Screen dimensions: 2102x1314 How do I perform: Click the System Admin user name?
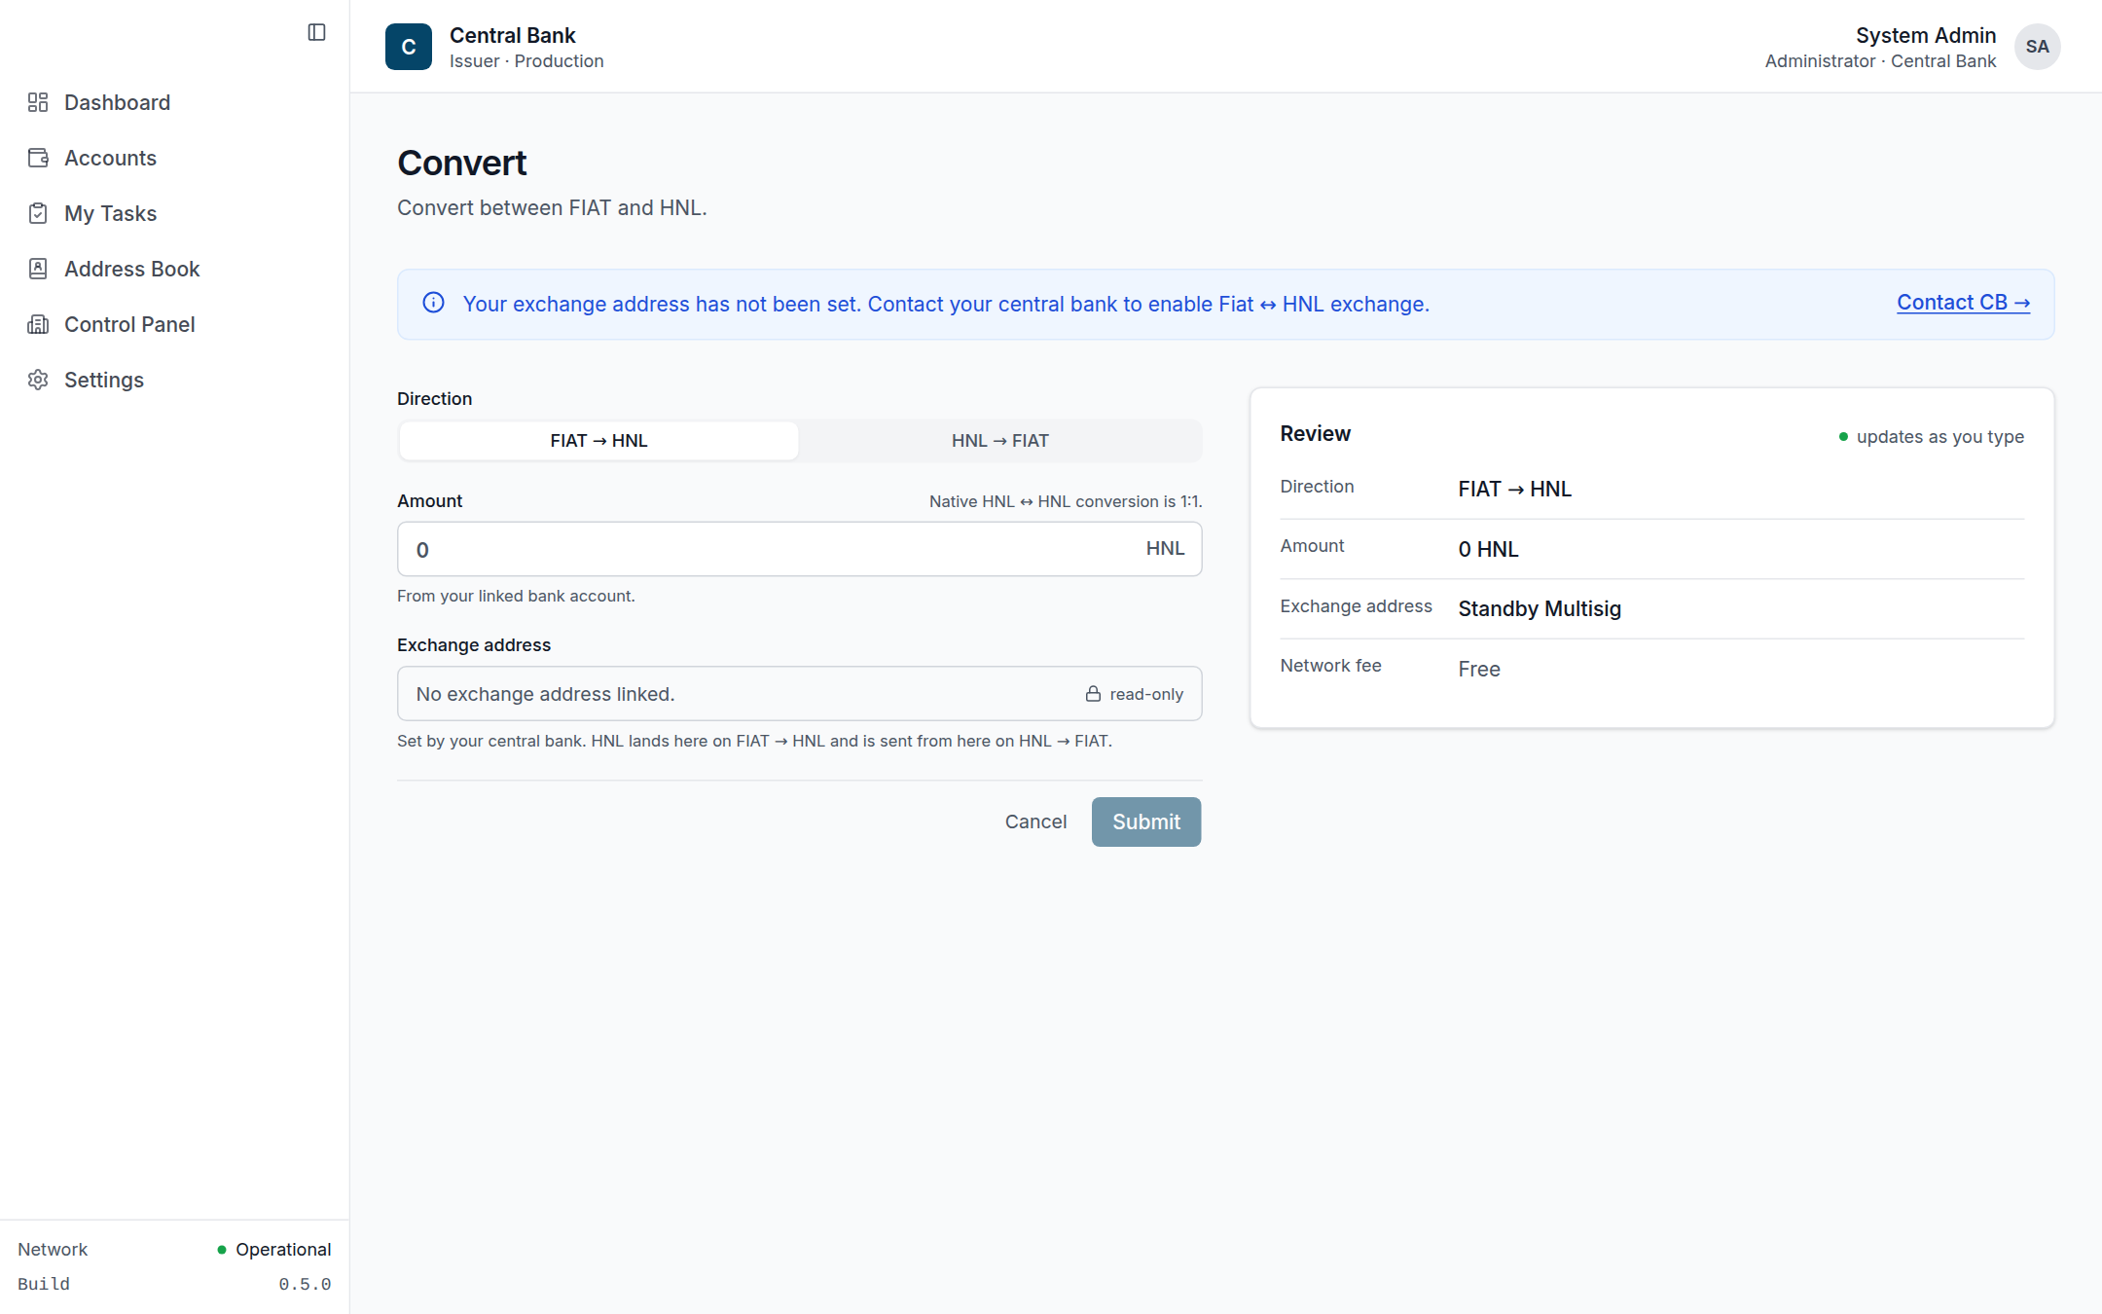(x=1925, y=36)
